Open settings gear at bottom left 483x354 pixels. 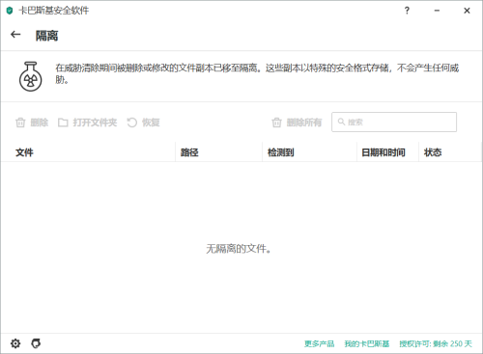15,343
